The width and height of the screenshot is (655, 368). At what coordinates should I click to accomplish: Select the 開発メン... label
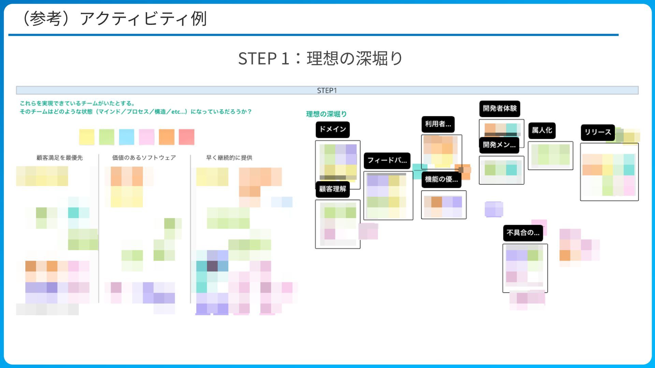[499, 145]
